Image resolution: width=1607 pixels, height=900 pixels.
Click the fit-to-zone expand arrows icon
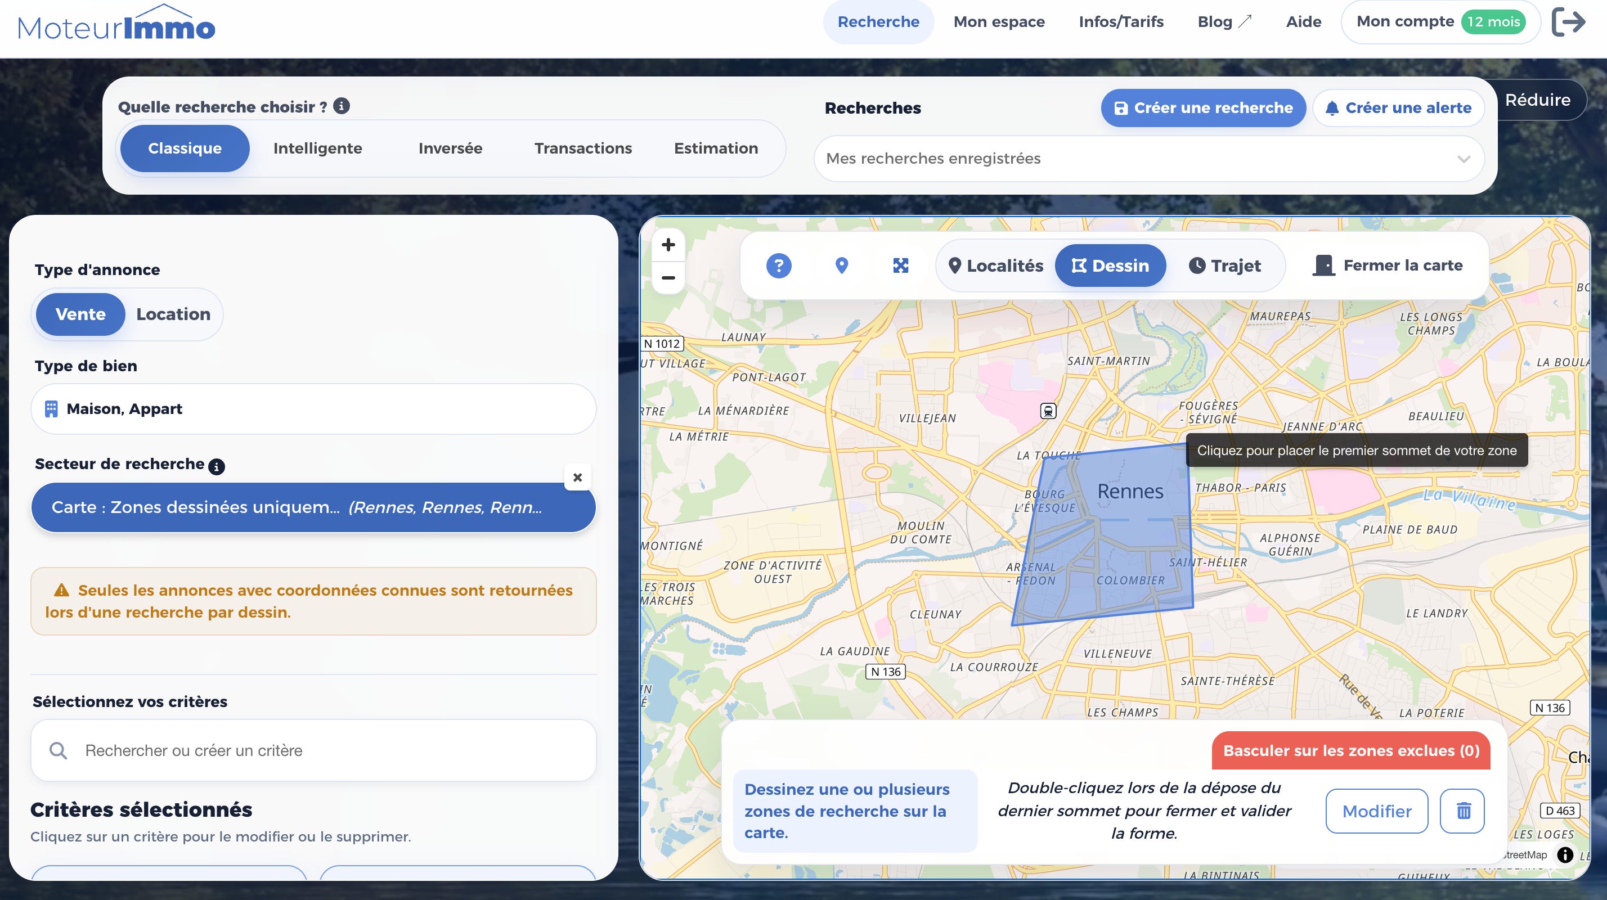click(901, 265)
